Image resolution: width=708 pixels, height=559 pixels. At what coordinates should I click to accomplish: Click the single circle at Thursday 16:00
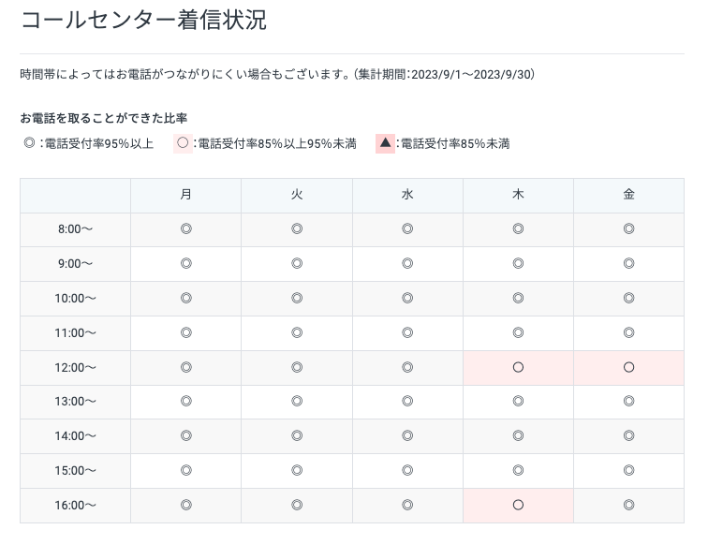pyautogui.click(x=518, y=505)
